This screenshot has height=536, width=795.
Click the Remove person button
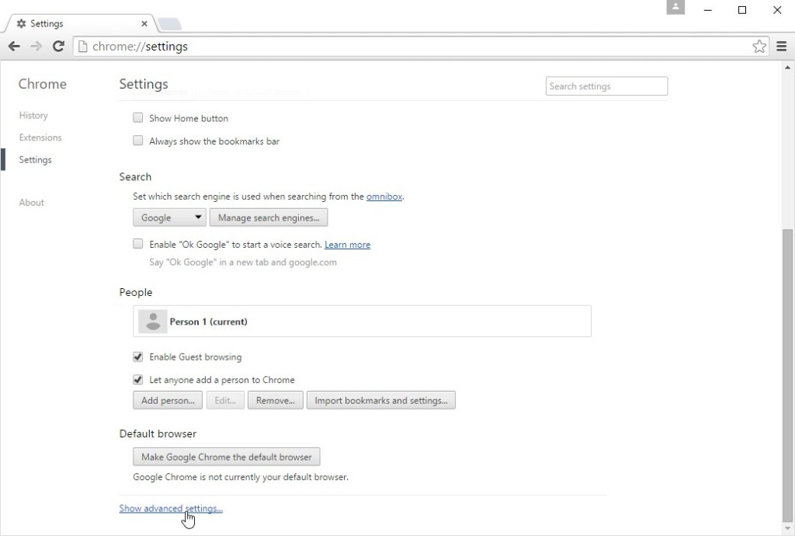pyautogui.click(x=276, y=400)
